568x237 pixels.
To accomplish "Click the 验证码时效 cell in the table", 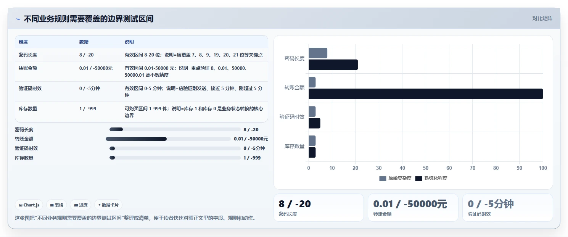I will 30,88.
